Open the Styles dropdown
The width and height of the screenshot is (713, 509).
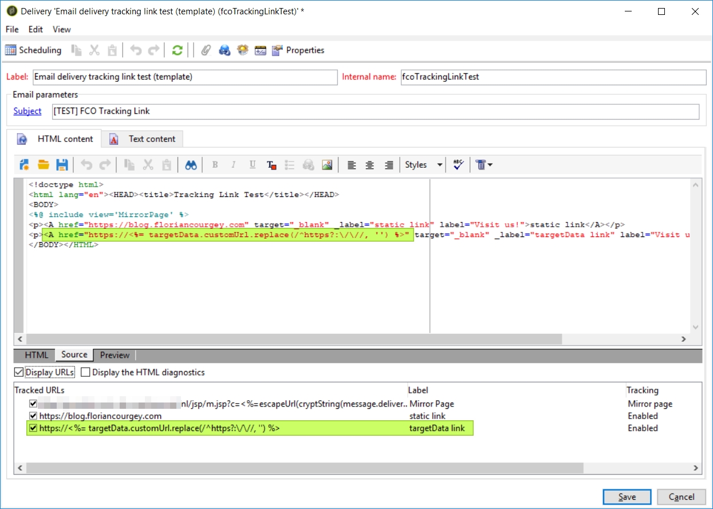pos(424,165)
